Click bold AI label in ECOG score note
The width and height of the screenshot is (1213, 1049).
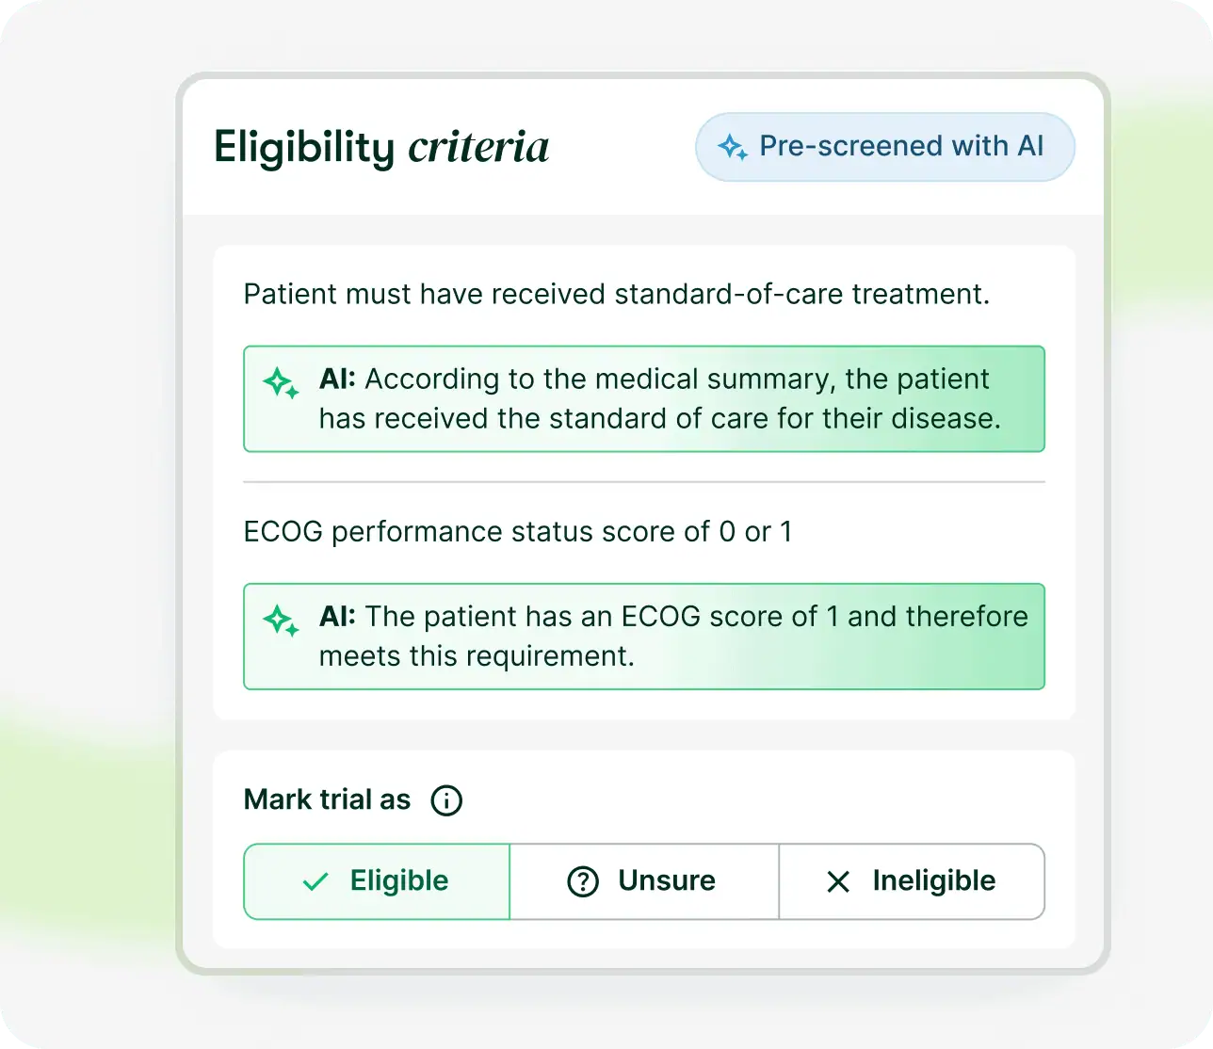coord(337,616)
